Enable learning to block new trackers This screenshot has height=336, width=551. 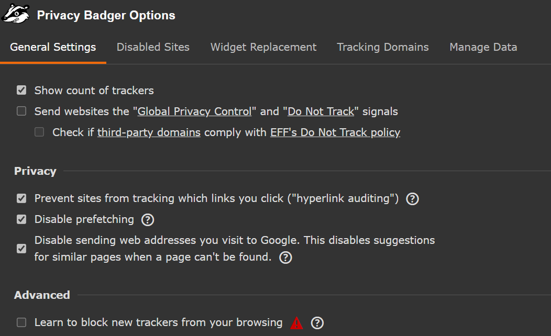tap(21, 323)
